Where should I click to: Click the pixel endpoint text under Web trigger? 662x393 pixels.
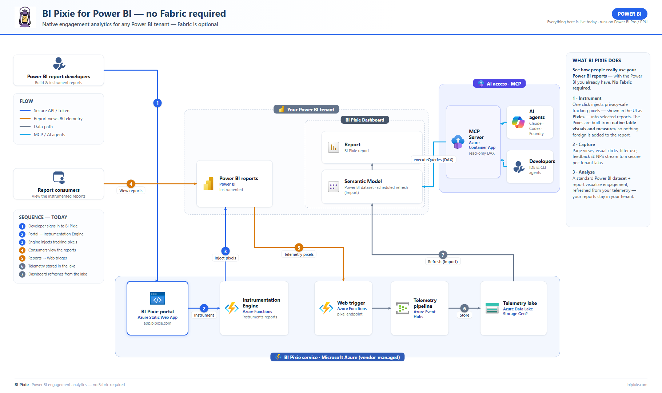point(350,314)
